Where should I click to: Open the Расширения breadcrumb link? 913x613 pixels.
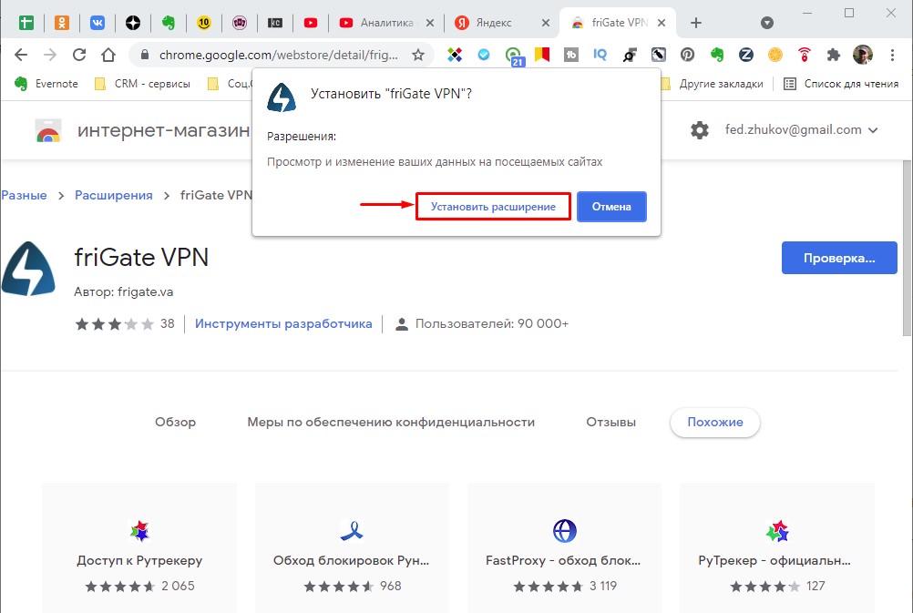[x=114, y=195]
